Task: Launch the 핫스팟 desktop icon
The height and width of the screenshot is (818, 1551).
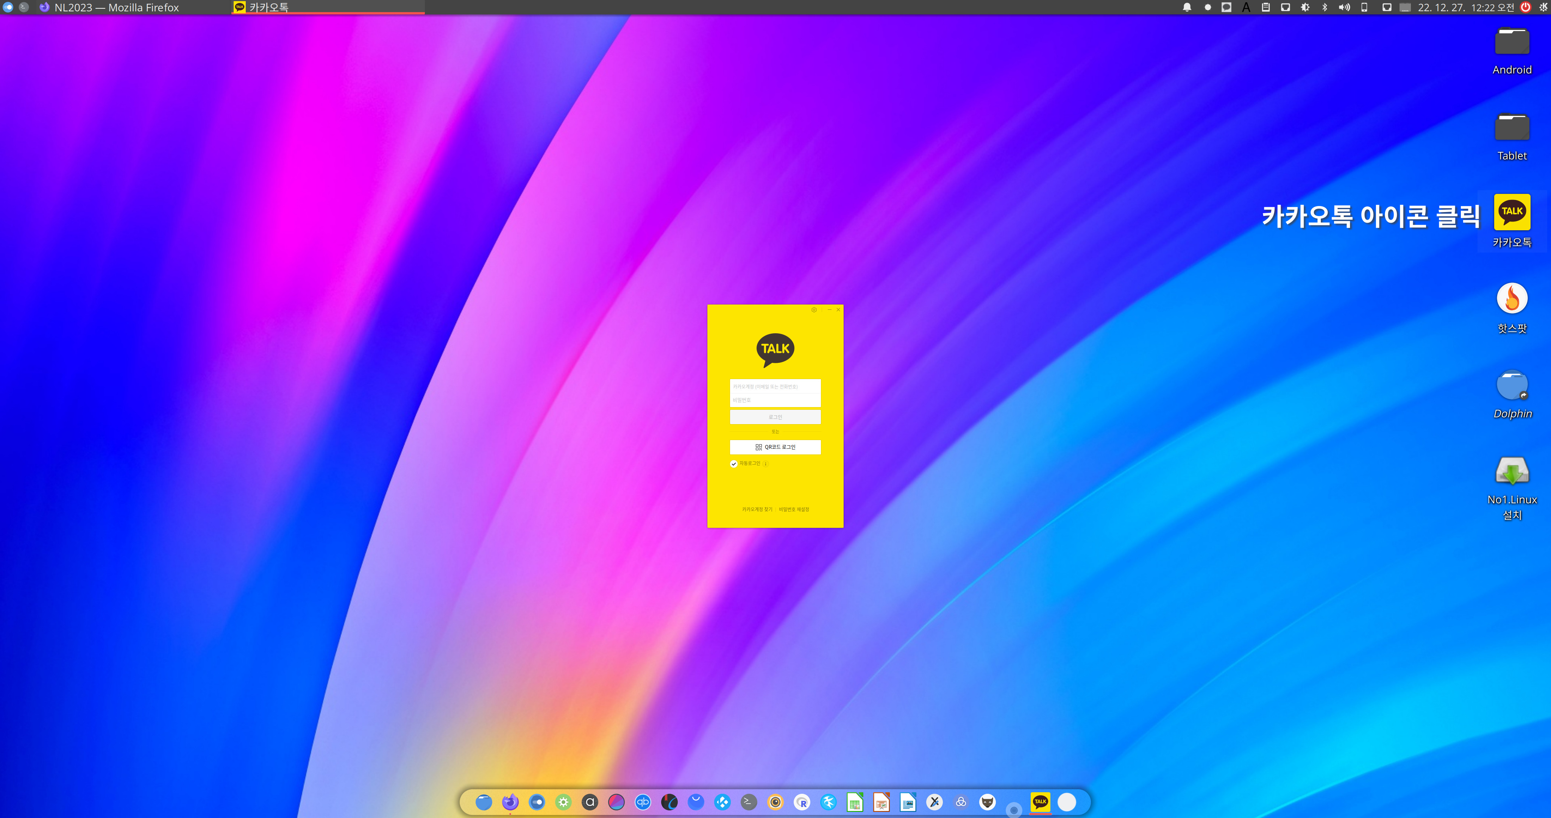Action: (x=1512, y=308)
